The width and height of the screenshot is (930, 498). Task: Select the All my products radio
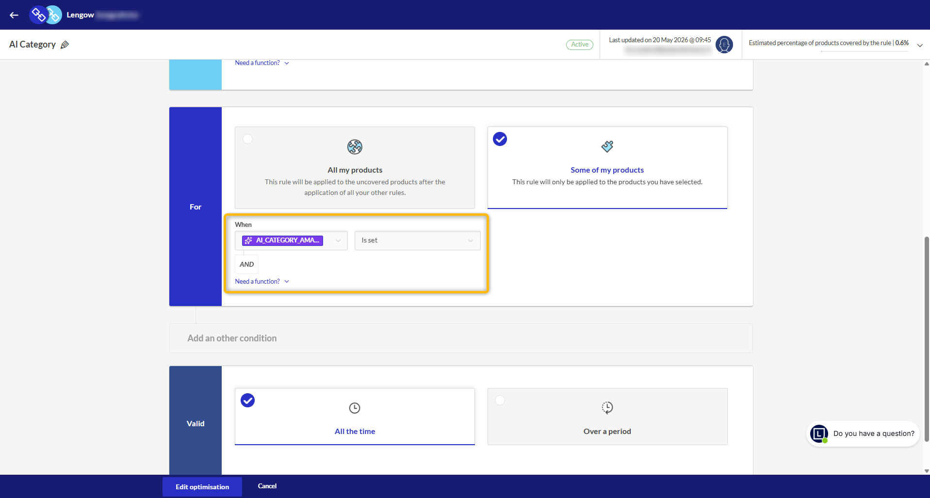[247, 139]
